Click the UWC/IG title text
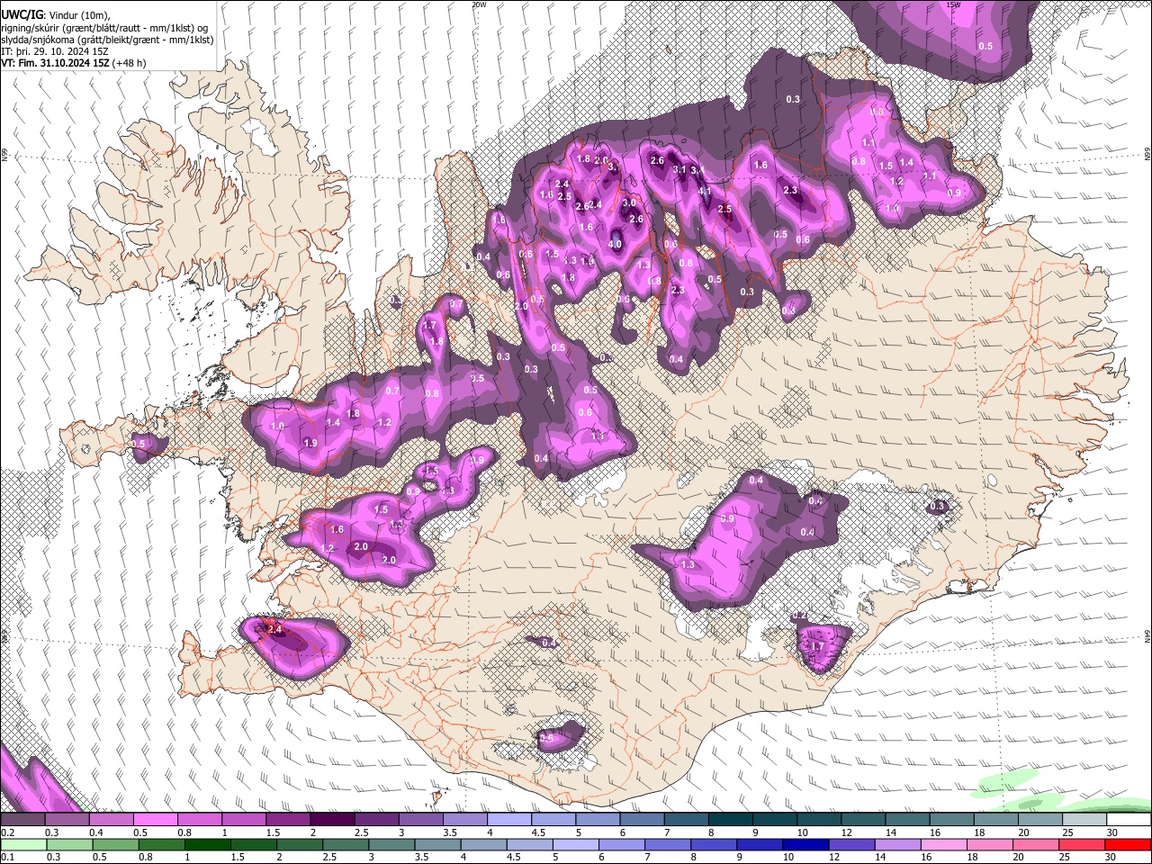1152x864 pixels. click(22, 15)
